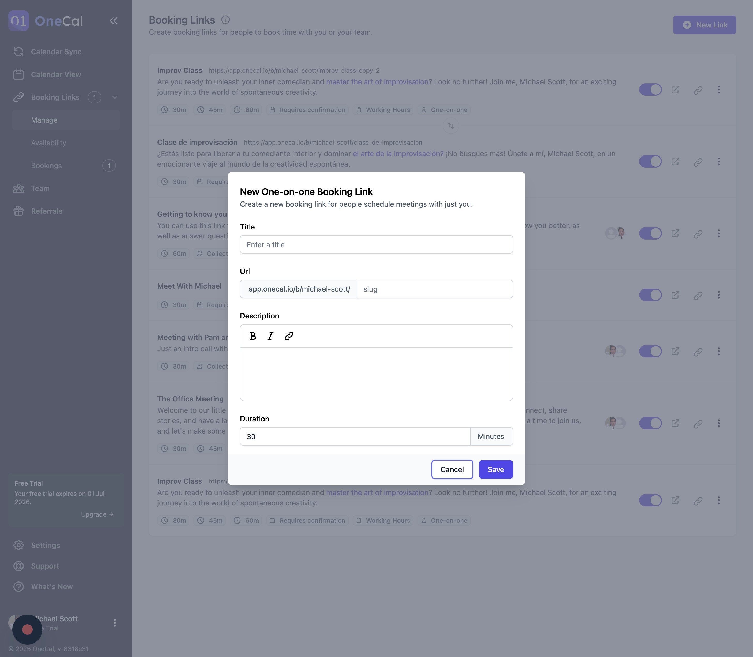The width and height of the screenshot is (753, 657).
Task: Insert a link in the description editor
Action: point(289,336)
